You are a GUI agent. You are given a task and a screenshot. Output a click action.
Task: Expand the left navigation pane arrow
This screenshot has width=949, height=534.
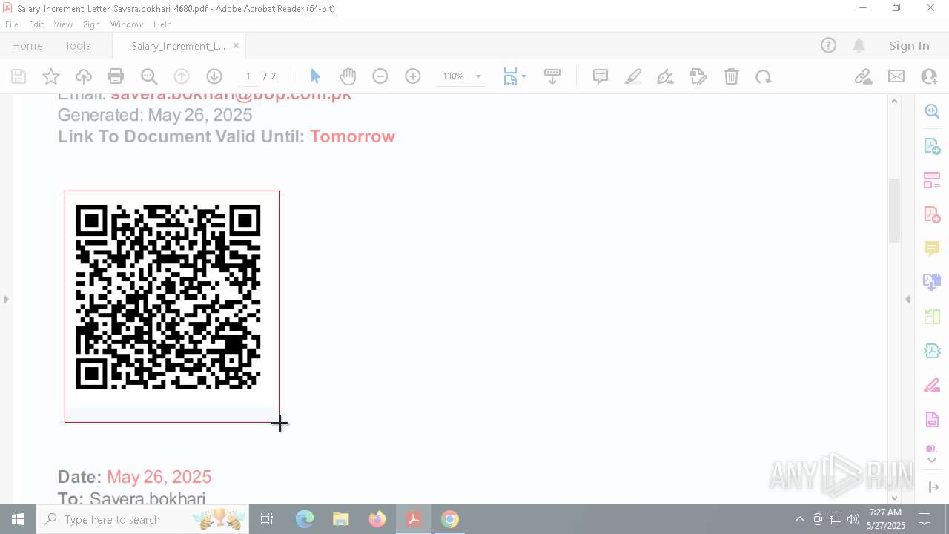pos(7,300)
